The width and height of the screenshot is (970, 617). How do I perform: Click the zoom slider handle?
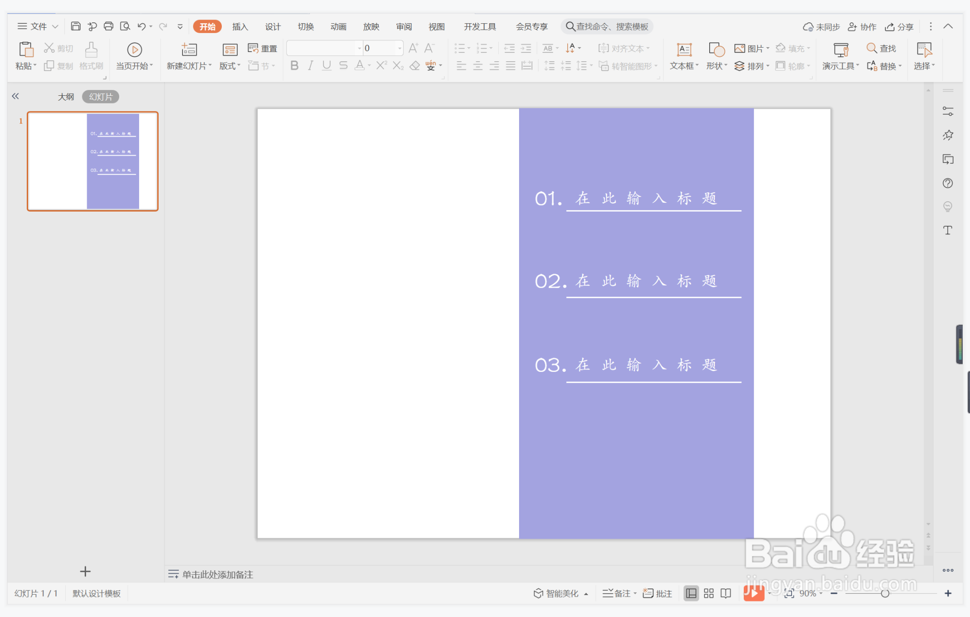pos(885,593)
